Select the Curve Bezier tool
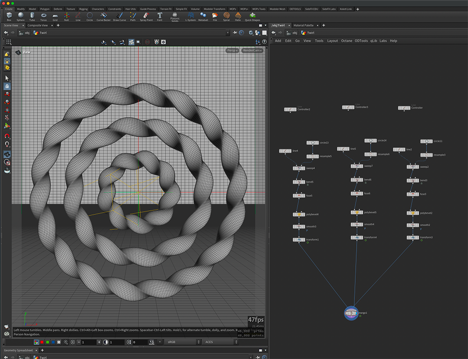This screenshot has height=359, width=468. tap(104, 16)
